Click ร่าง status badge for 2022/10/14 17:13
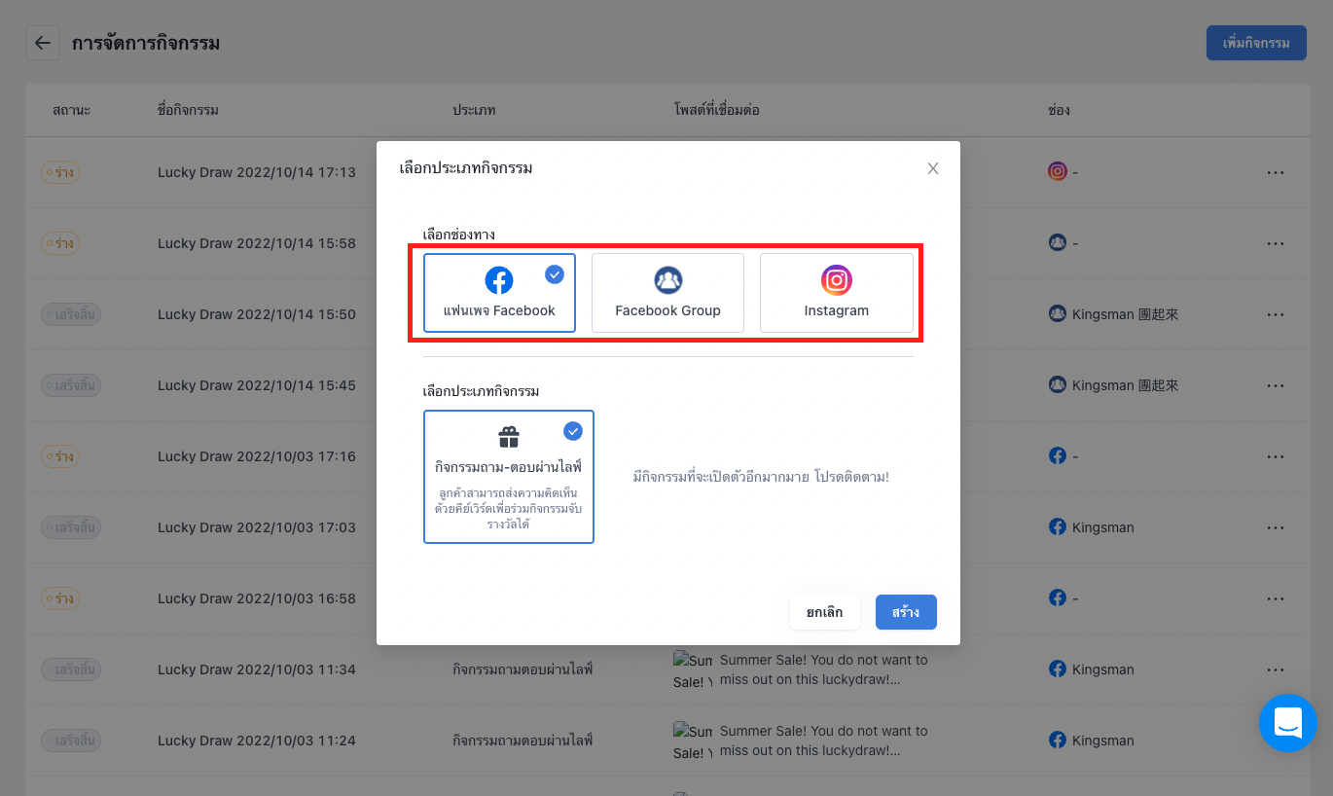This screenshot has height=796, width=1333. tap(59, 172)
